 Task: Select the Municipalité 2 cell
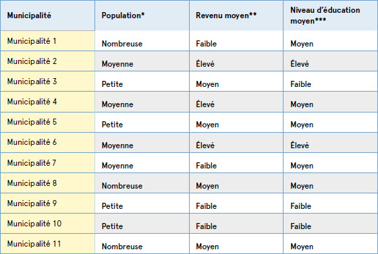47,61
